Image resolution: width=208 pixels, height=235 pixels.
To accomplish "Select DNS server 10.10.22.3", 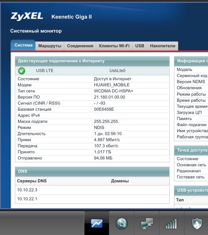I will 27,190.
